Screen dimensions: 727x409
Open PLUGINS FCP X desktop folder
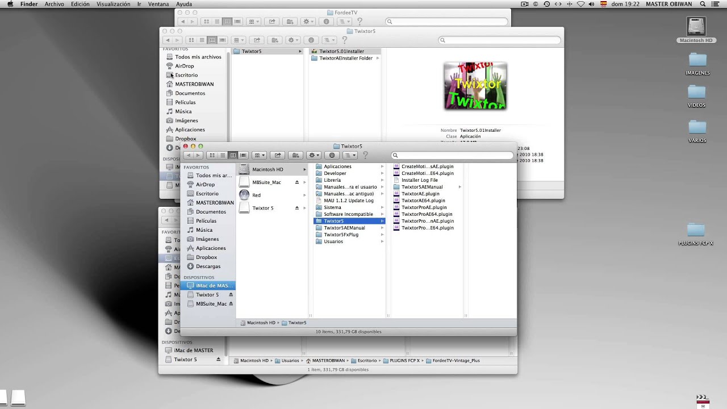(x=696, y=233)
